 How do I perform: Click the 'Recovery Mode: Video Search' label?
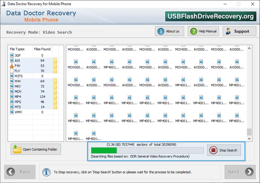(39, 32)
